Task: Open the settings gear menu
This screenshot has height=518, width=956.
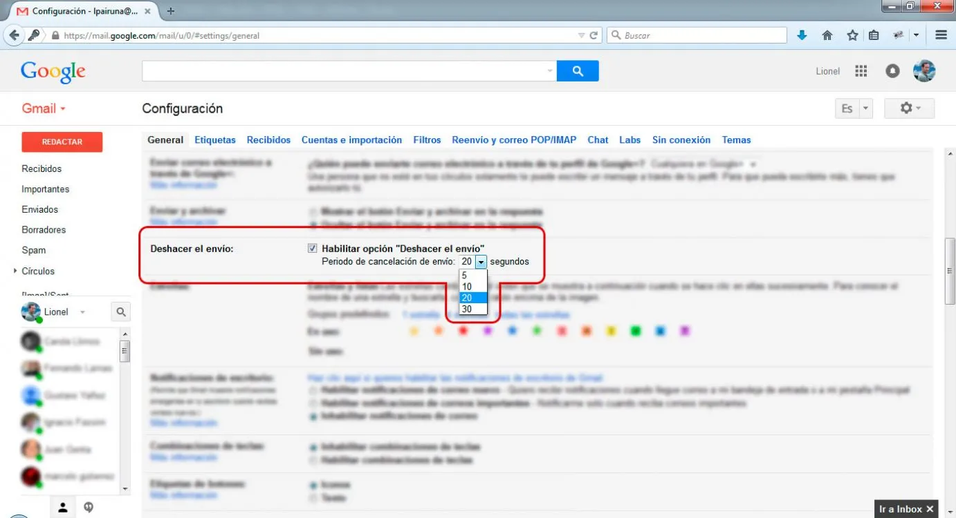Action: coord(910,108)
